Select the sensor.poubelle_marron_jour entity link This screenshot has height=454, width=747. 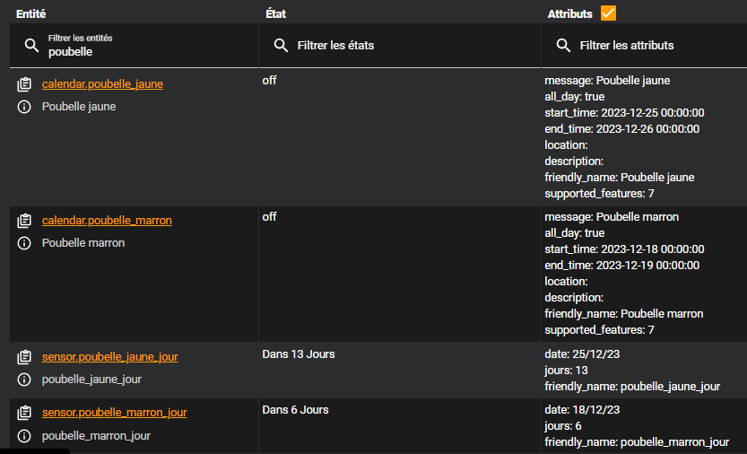[x=115, y=413]
